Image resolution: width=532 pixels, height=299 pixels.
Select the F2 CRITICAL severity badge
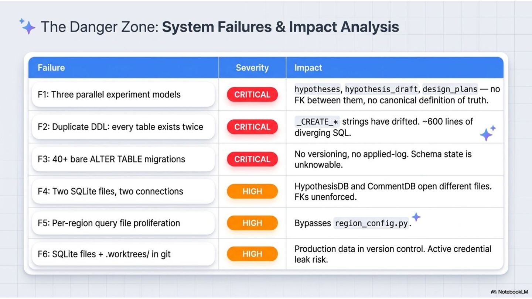tap(252, 127)
